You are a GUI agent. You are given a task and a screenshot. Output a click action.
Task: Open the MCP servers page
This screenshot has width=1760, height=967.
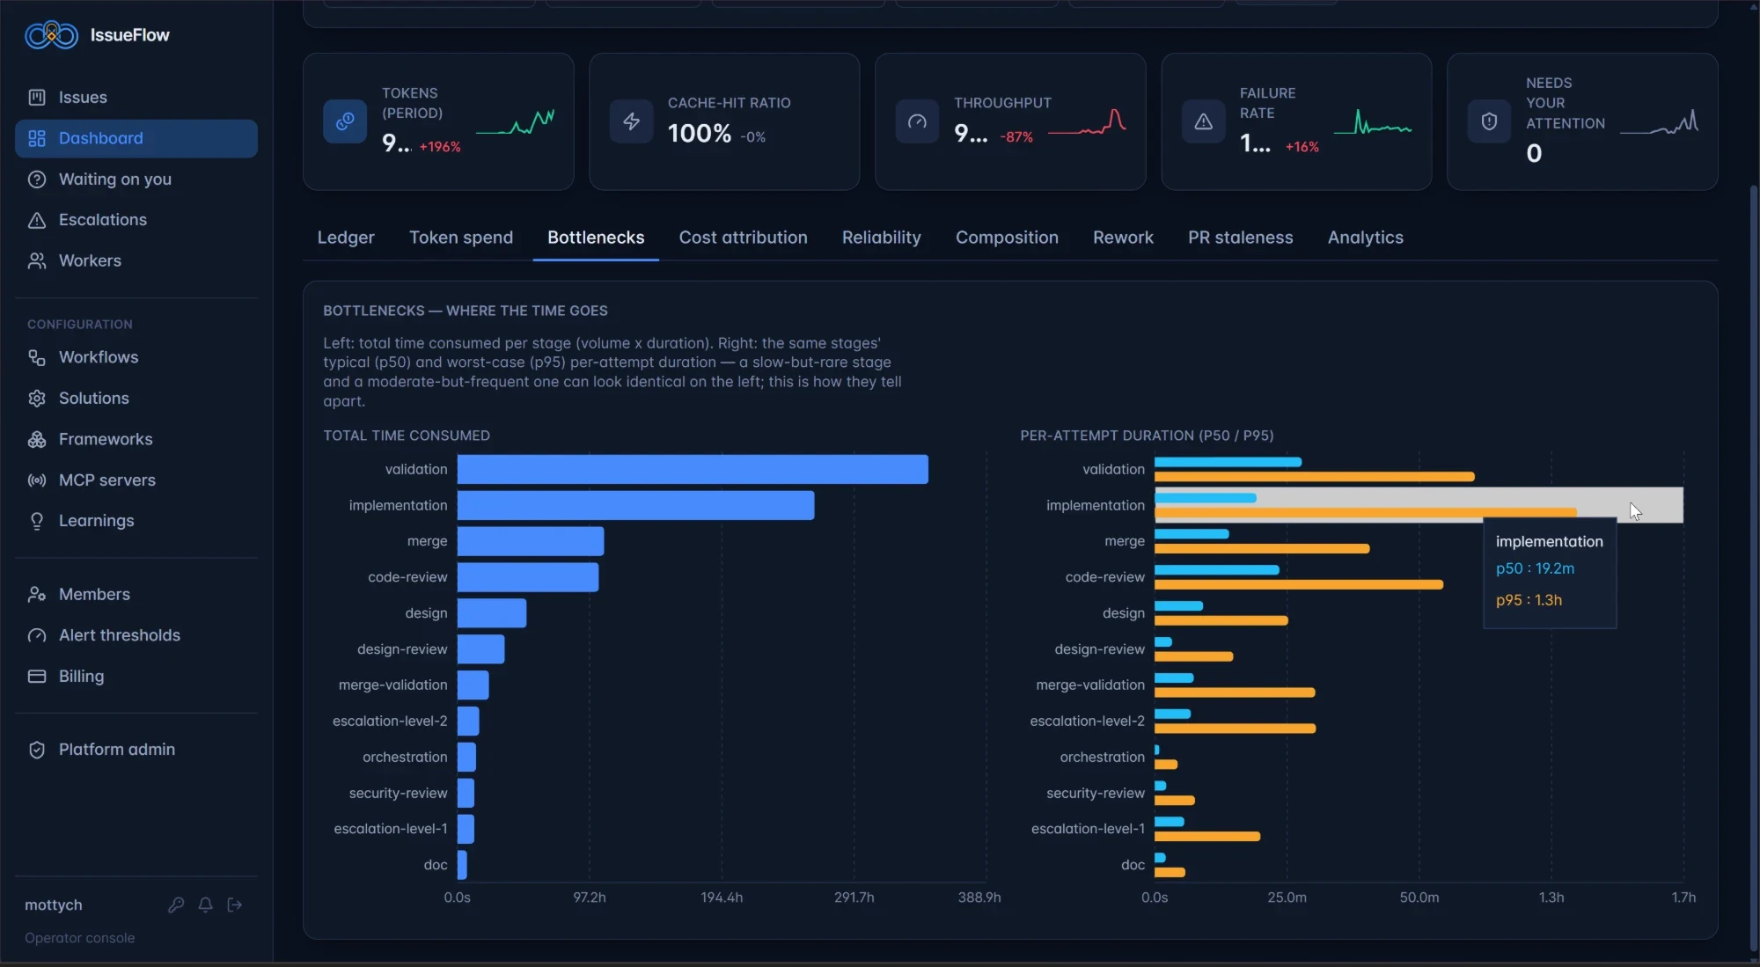pyautogui.click(x=136, y=480)
